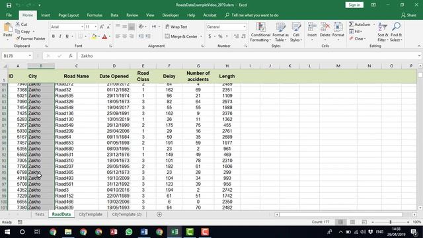The width and height of the screenshot is (423, 238).
Task: Switch to the Insert ribbon tab
Action: [x=46, y=15]
